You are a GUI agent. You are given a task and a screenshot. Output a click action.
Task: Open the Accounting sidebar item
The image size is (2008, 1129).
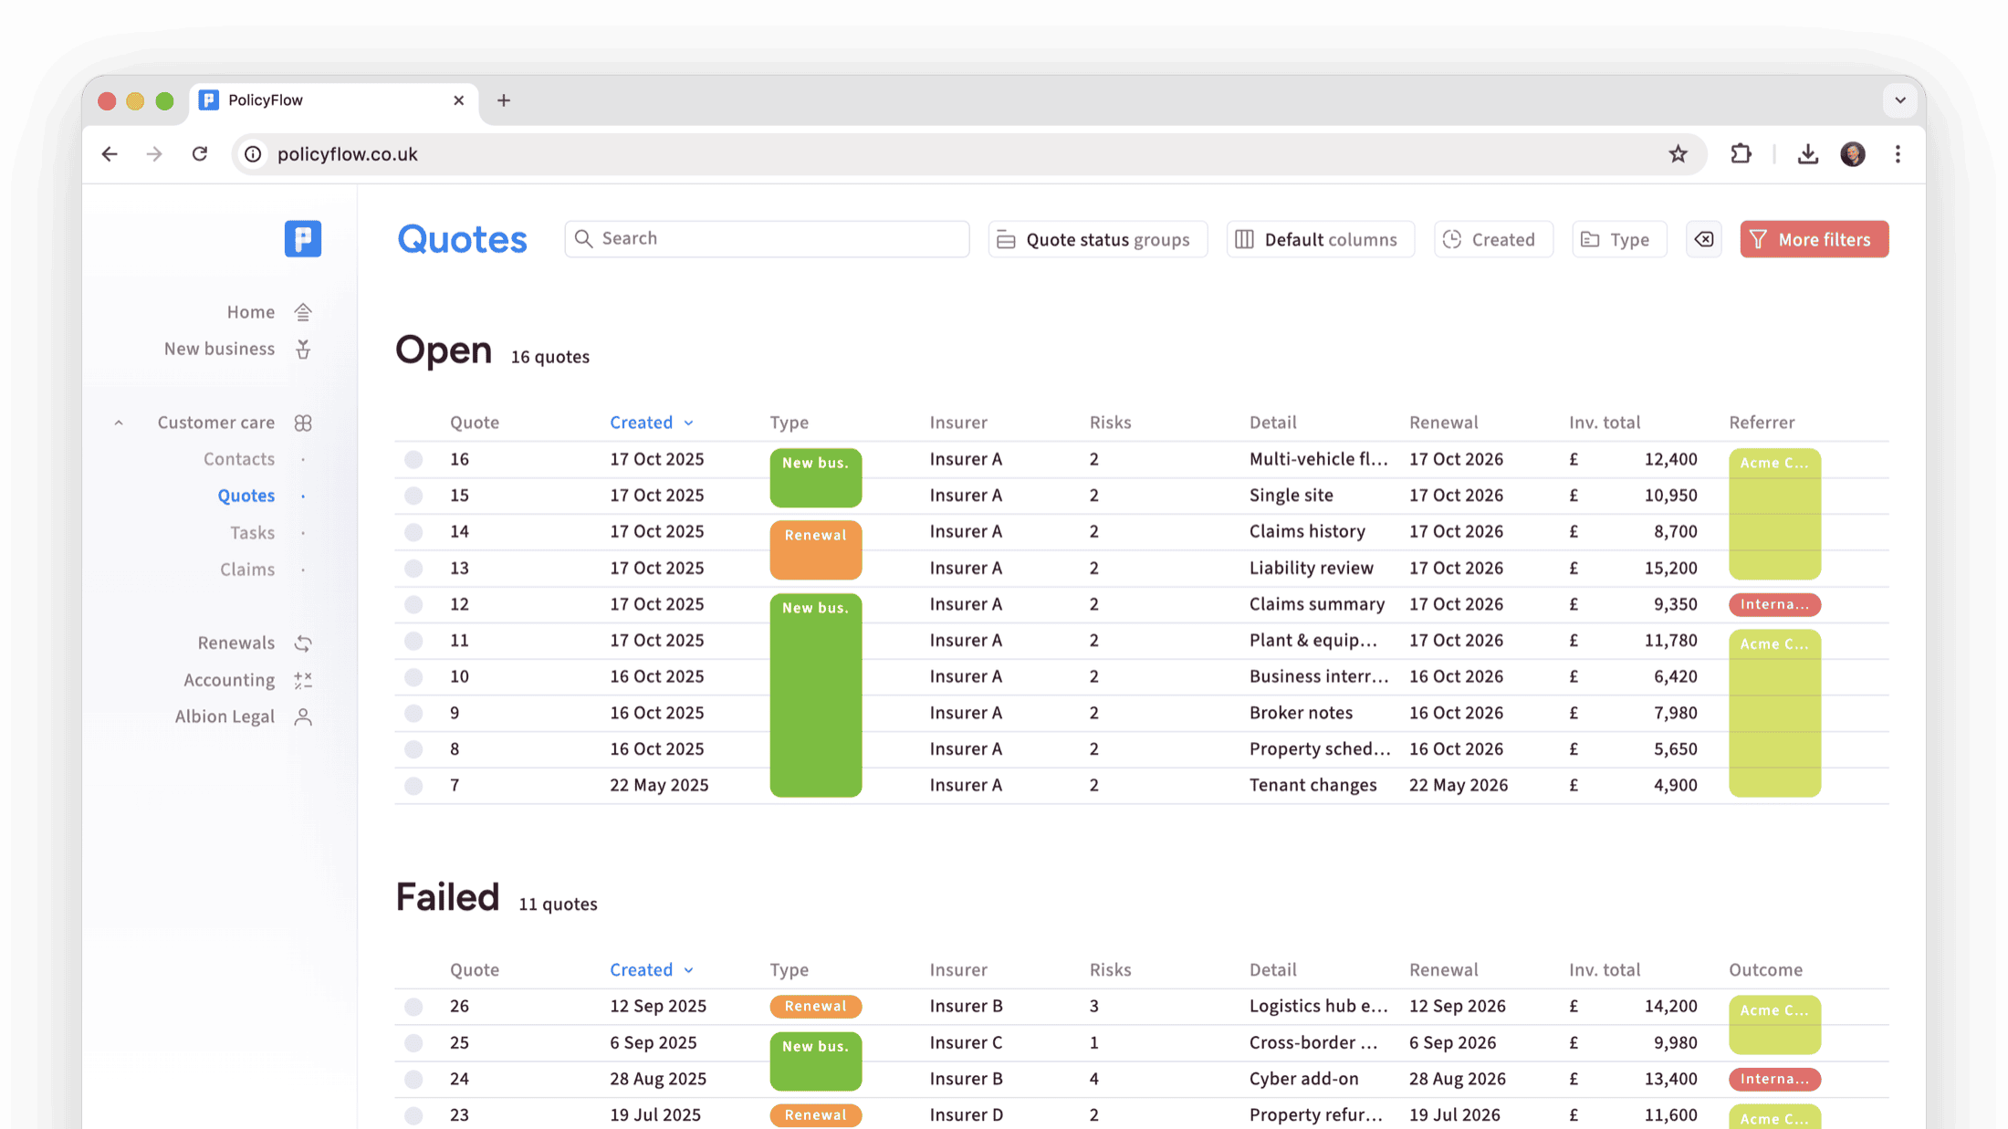[x=229, y=680]
